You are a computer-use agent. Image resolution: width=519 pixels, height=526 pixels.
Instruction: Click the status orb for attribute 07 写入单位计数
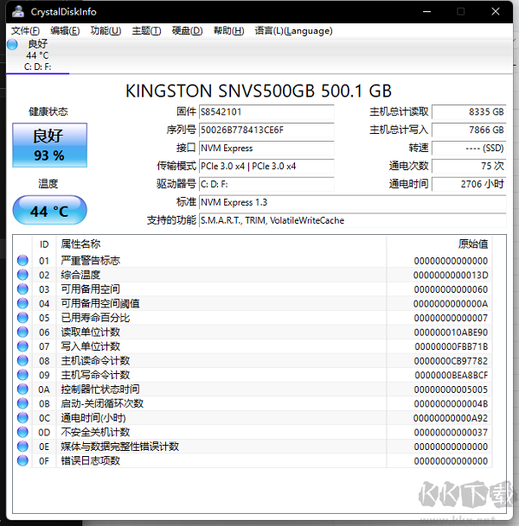tap(22, 346)
